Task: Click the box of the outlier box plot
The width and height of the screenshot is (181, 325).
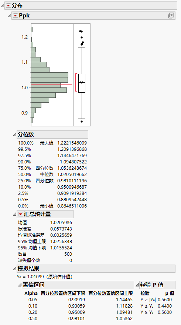Action: coord(82,83)
